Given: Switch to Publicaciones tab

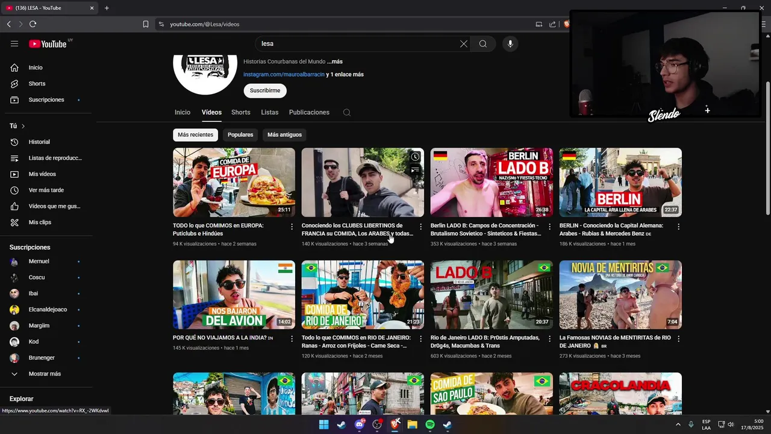Looking at the screenshot, I should (309, 112).
